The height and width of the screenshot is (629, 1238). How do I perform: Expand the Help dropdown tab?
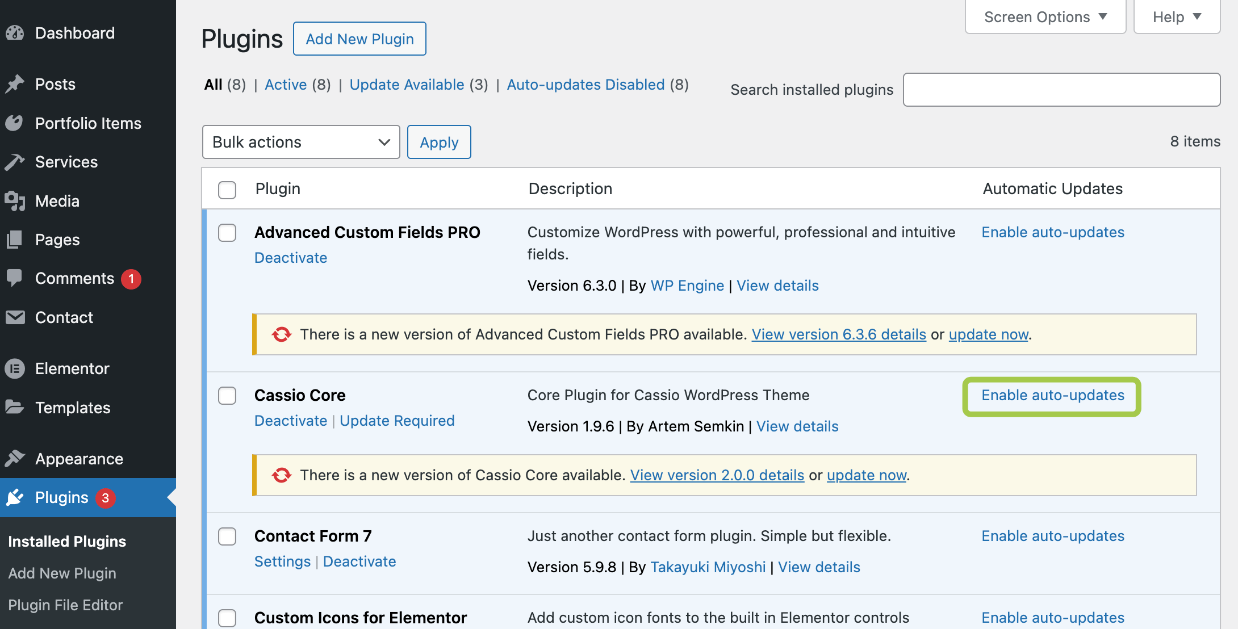pyautogui.click(x=1177, y=17)
